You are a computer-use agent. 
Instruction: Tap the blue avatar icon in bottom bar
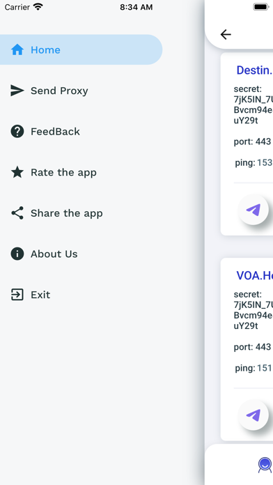click(x=265, y=465)
